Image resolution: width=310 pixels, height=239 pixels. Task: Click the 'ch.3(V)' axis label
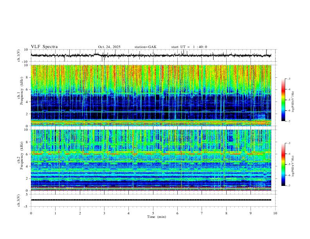point(19,200)
